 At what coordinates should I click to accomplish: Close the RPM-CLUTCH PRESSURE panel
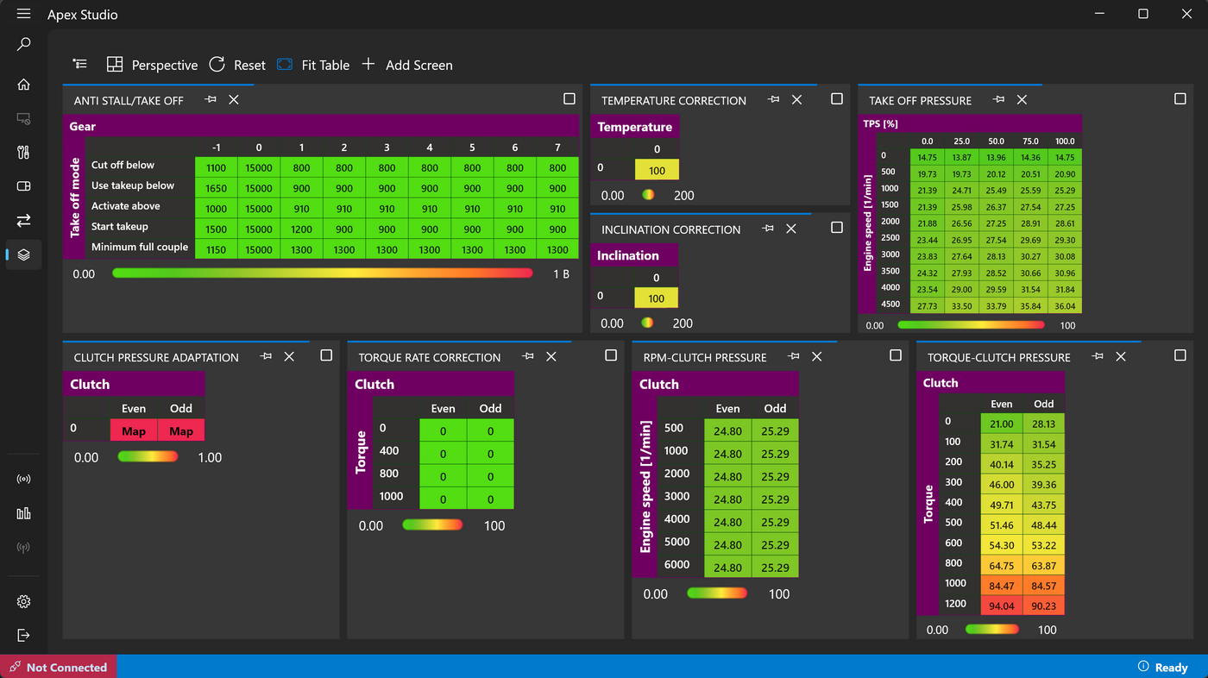(817, 356)
